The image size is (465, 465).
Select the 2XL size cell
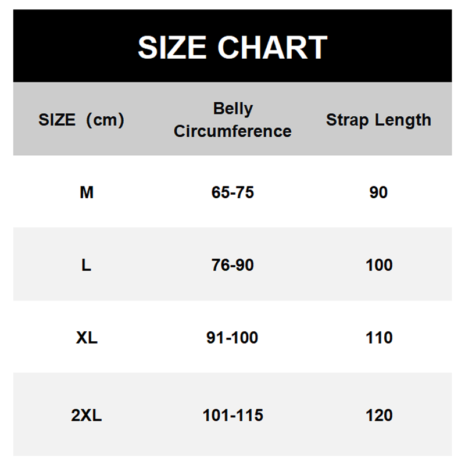click(x=87, y=416)
